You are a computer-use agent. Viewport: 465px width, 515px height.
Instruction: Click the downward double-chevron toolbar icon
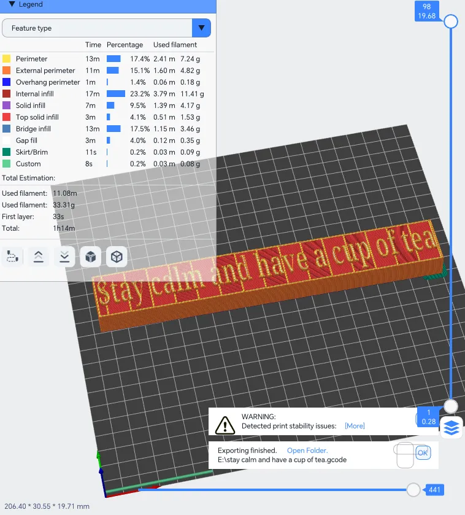pos(64,257)
